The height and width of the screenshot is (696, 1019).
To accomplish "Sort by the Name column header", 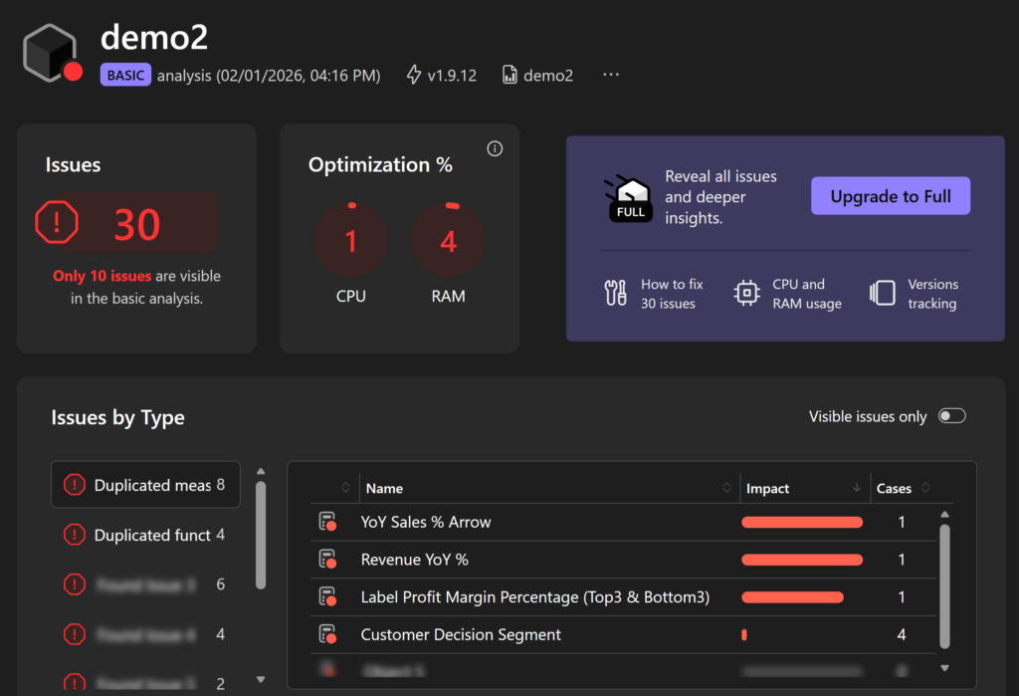I will pos(384,488).
